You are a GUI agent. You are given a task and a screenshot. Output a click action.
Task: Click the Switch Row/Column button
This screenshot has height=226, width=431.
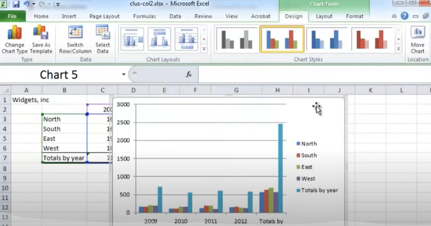(x=75, y=39)
